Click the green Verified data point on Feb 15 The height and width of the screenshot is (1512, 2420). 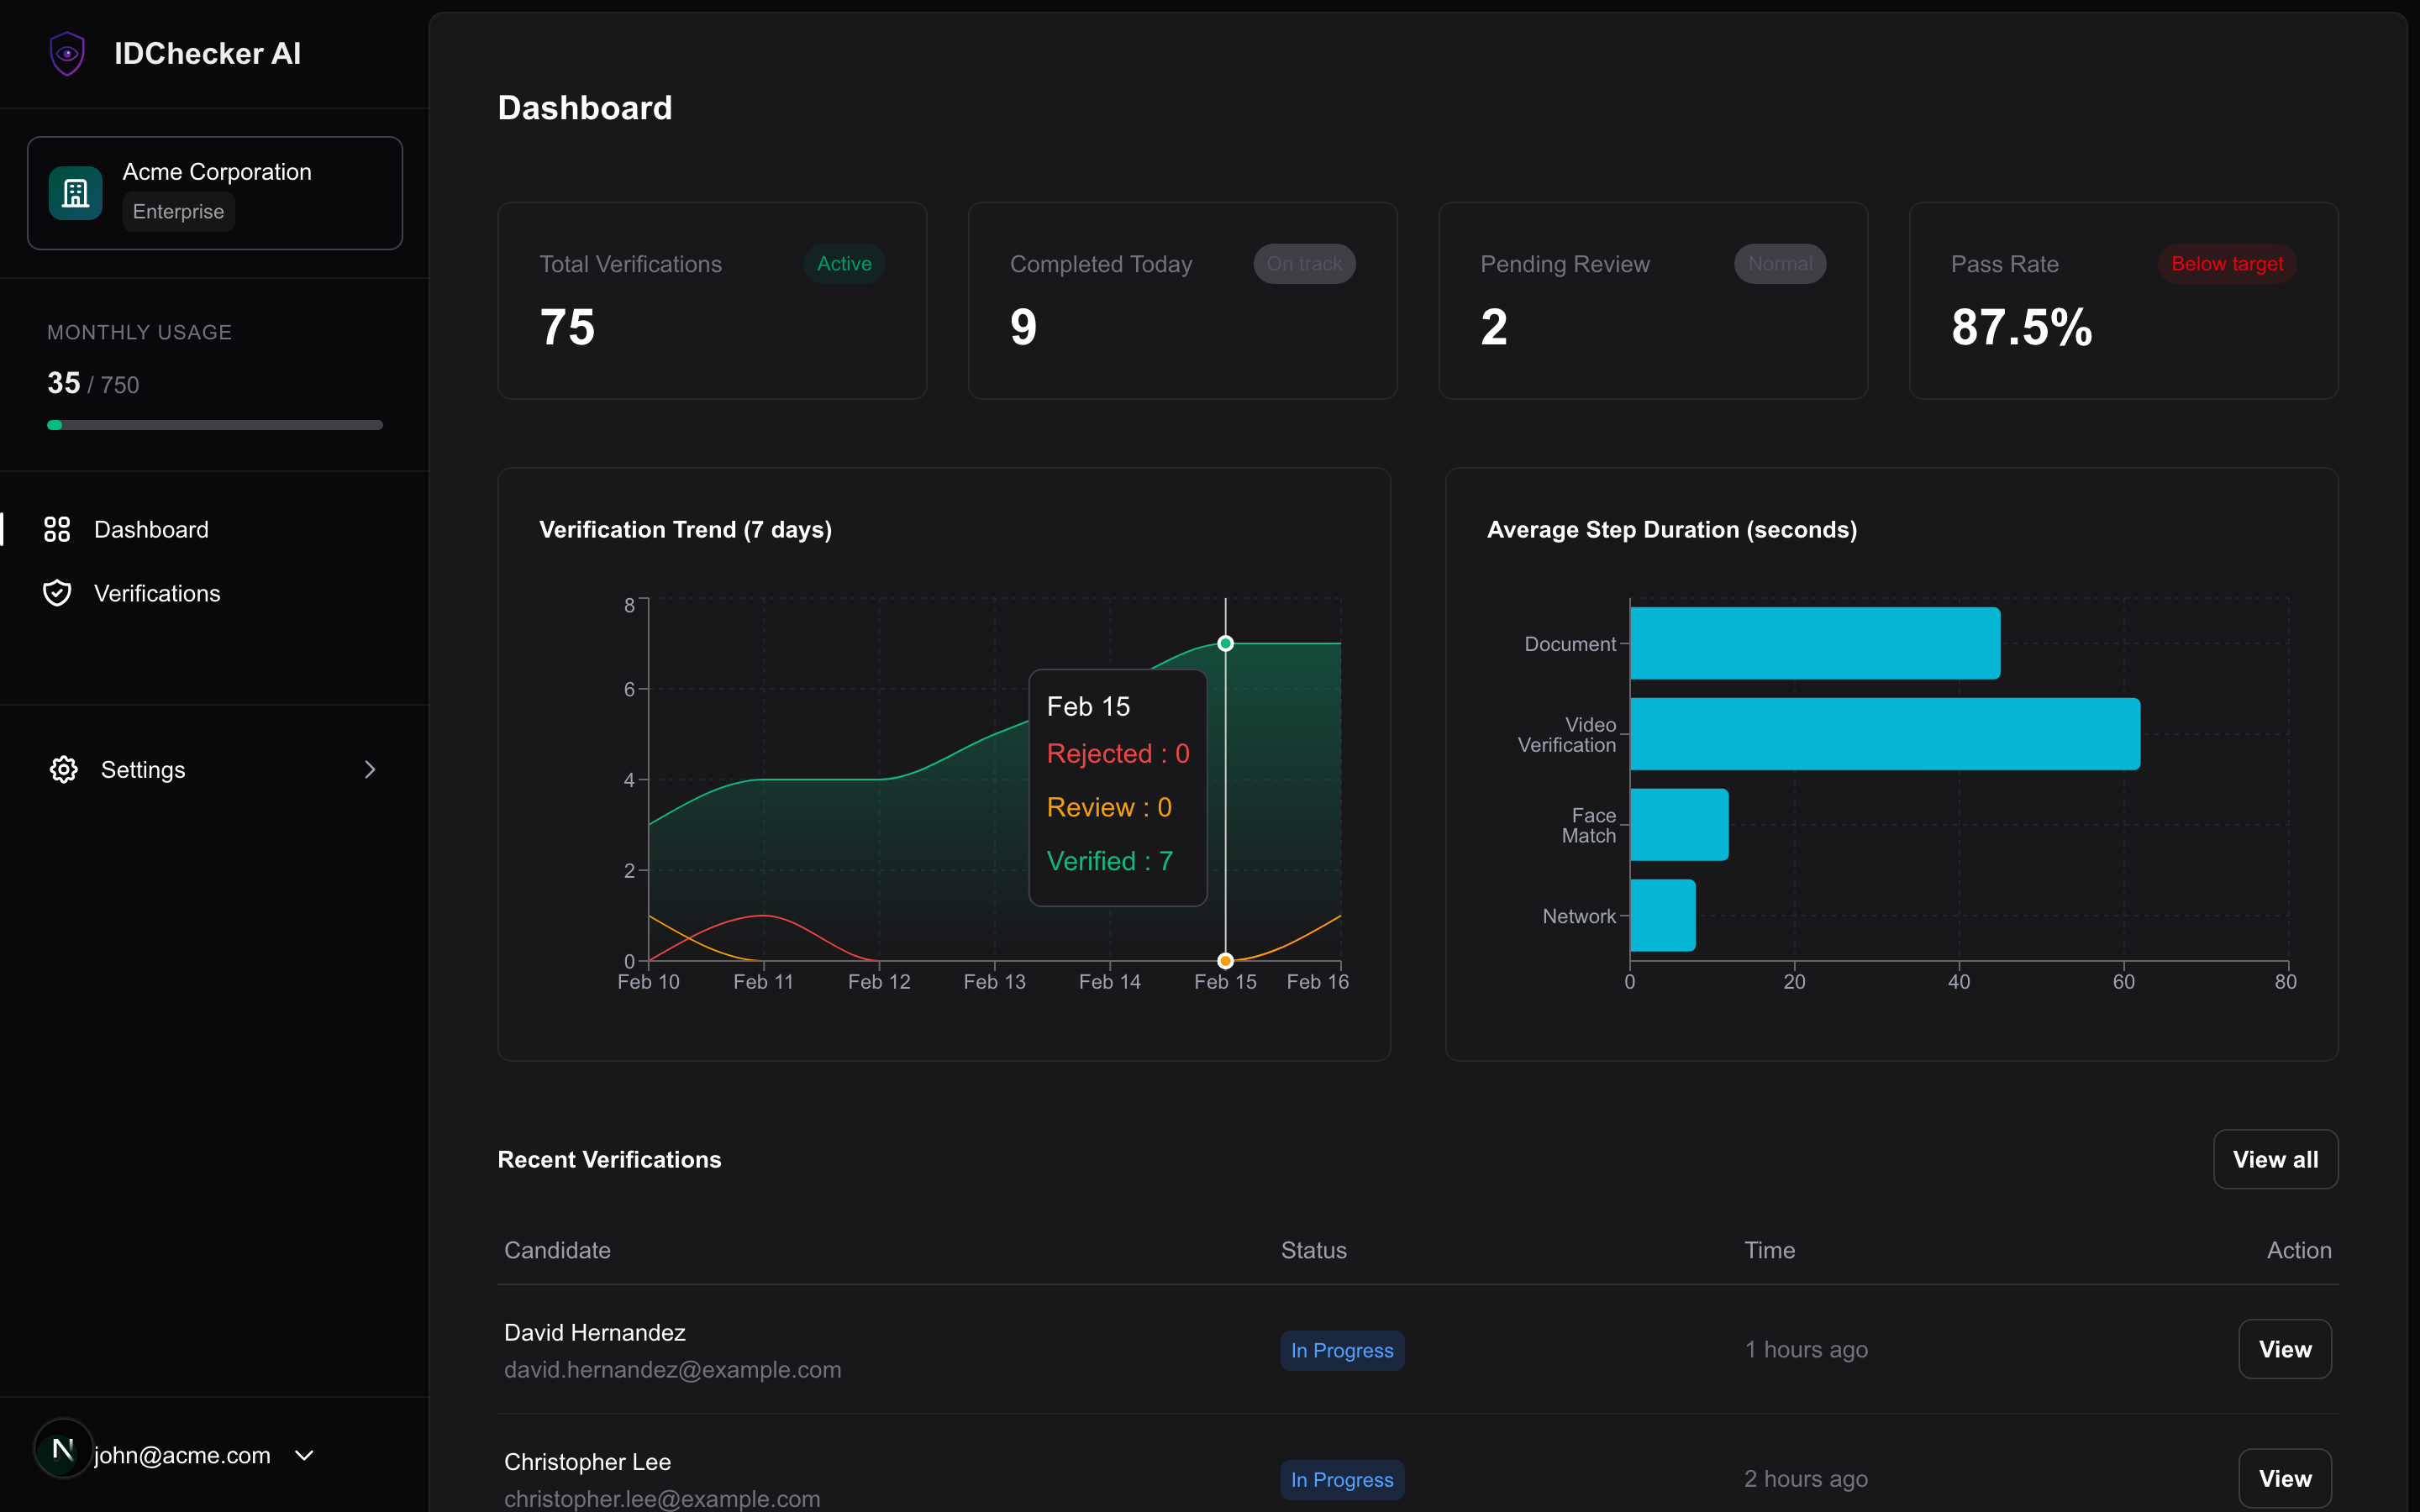[1225, 643]
